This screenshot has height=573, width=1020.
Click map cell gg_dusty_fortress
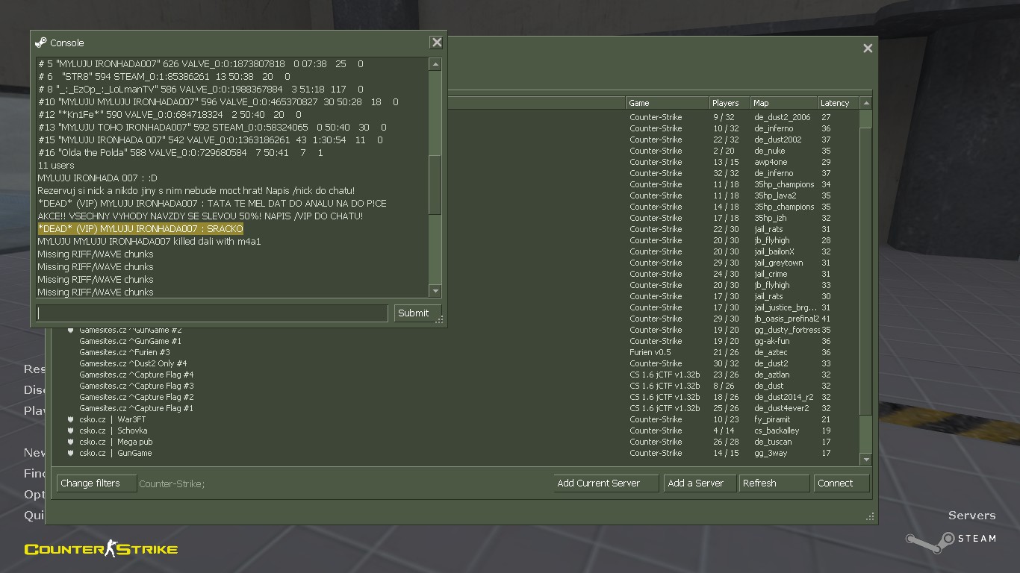(x=787, y=330)
